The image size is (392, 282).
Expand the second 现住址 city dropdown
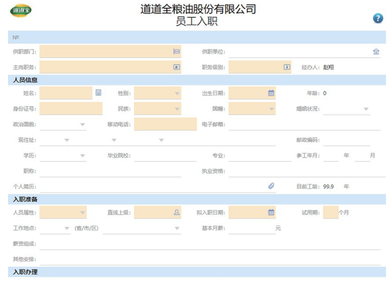(x=114, y=140)
